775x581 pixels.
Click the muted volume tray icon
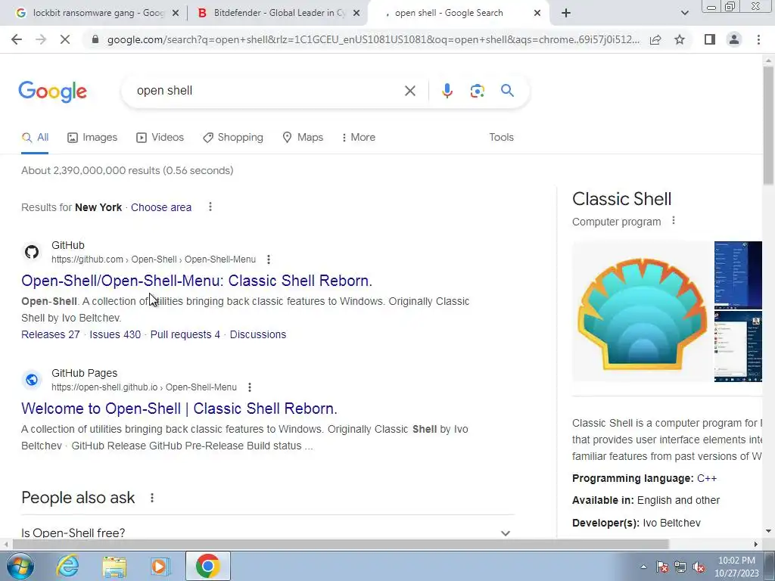(699, 567)
